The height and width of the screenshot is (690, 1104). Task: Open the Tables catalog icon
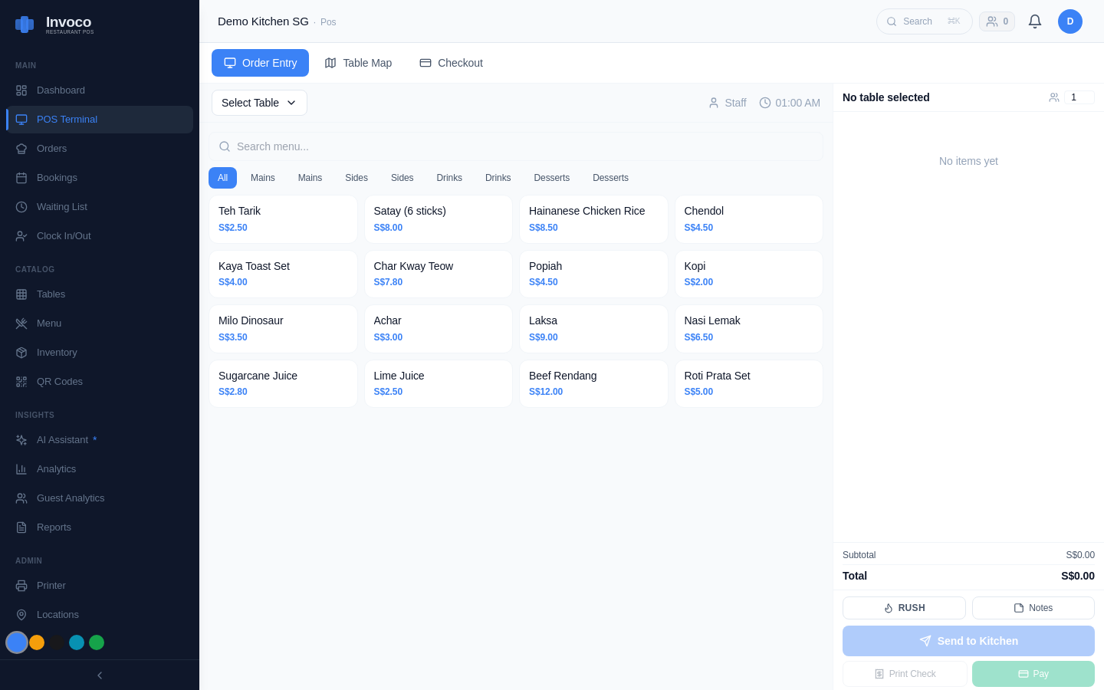pyautogui.click(x=21, y=294)
